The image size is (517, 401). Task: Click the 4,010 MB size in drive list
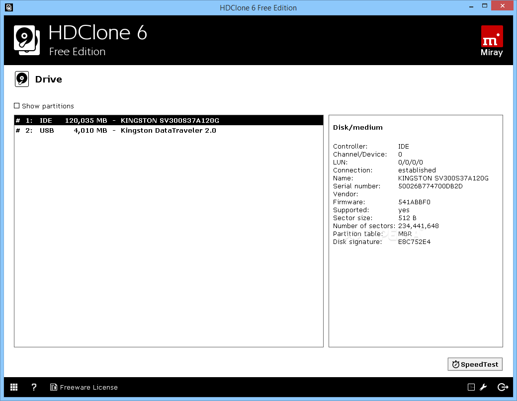90,131
